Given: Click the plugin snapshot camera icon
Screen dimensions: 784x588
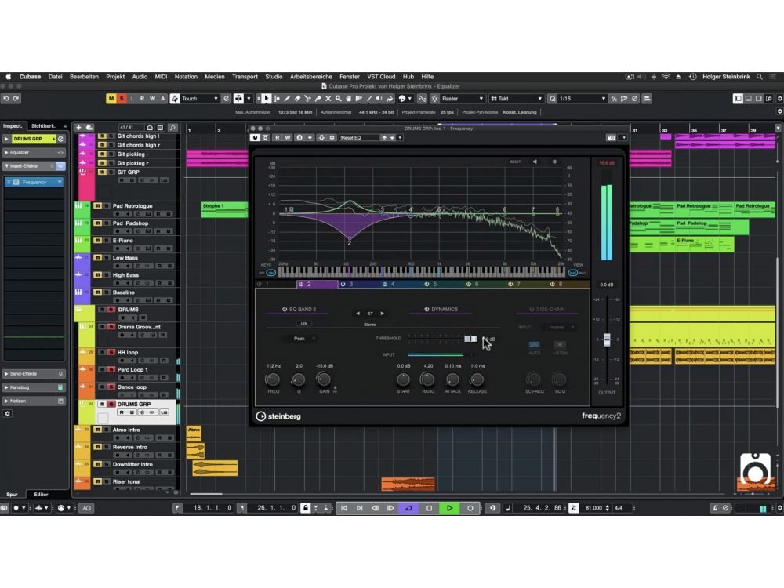Looking at the screenshot, I should (x=611, y=137).
